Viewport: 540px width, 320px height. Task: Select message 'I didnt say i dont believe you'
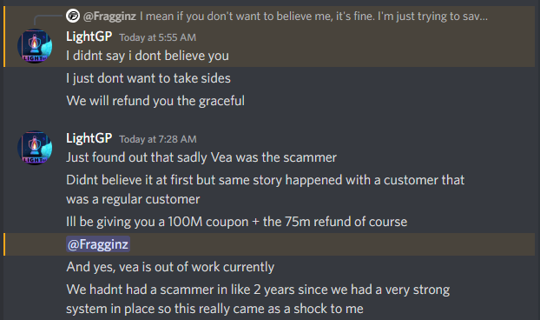148,56
